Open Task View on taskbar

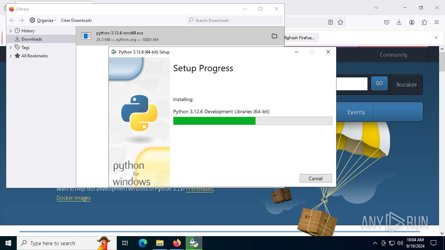coord(125,243)
